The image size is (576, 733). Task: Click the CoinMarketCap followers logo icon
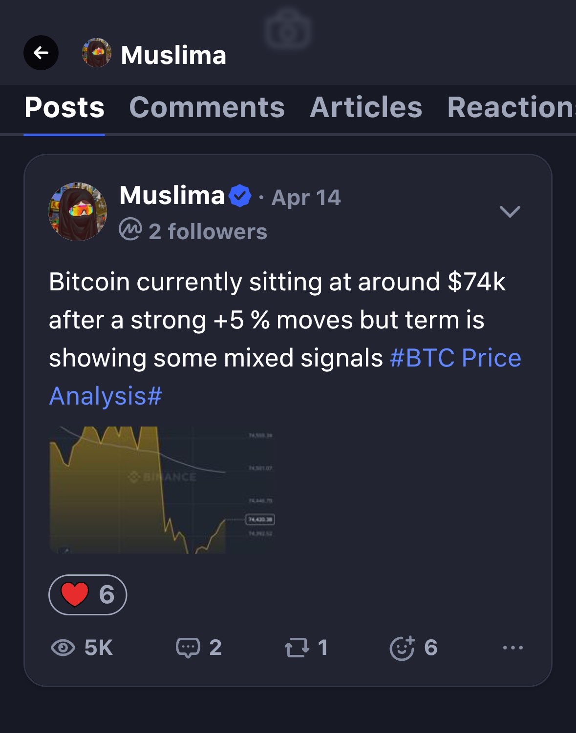[x=130, y=229]
